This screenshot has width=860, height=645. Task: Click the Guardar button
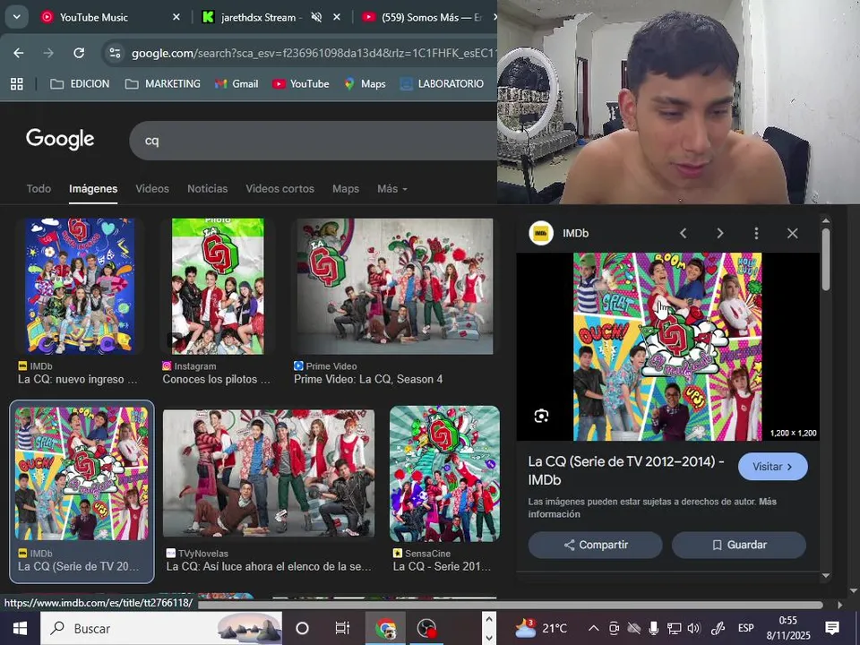739,545
